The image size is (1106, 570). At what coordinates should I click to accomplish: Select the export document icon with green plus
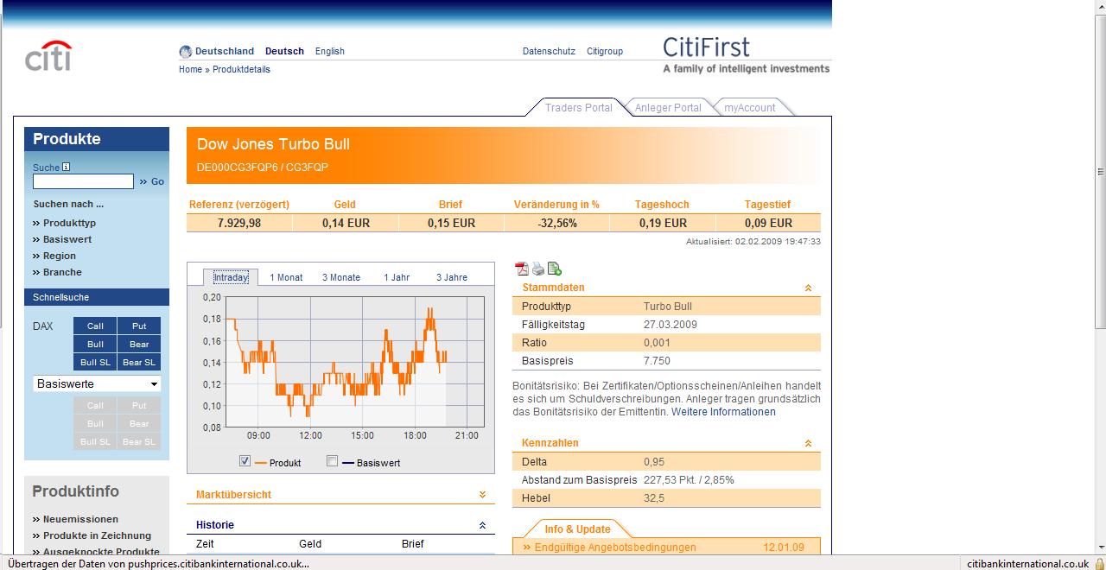point(554,269)
